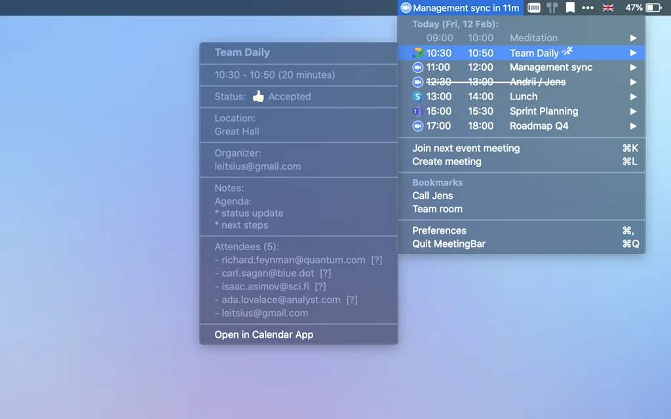Open Preferences from the menu
Screen dimensions: 671x419
438,230
